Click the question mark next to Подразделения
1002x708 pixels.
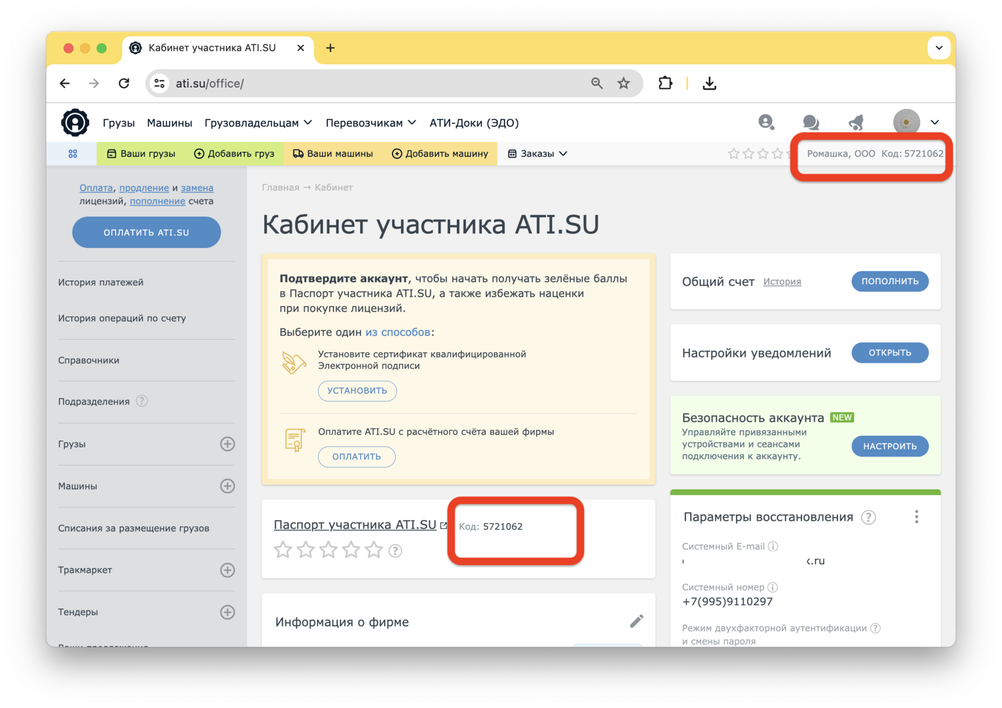141,401
